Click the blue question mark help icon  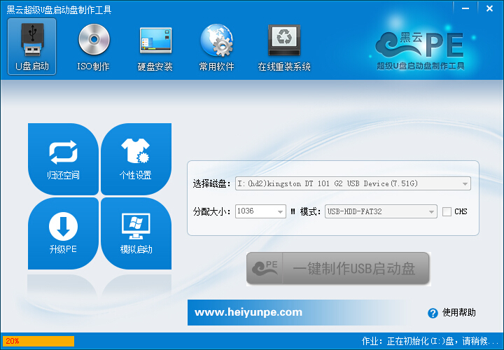433,313
